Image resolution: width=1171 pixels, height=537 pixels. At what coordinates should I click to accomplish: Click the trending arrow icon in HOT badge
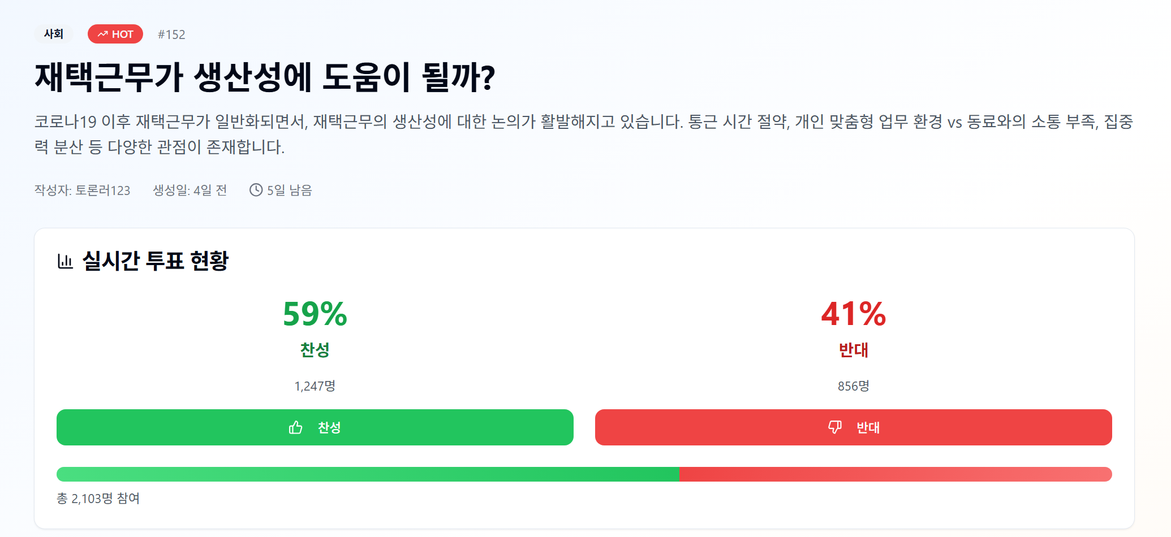click(x=102, y=34)
